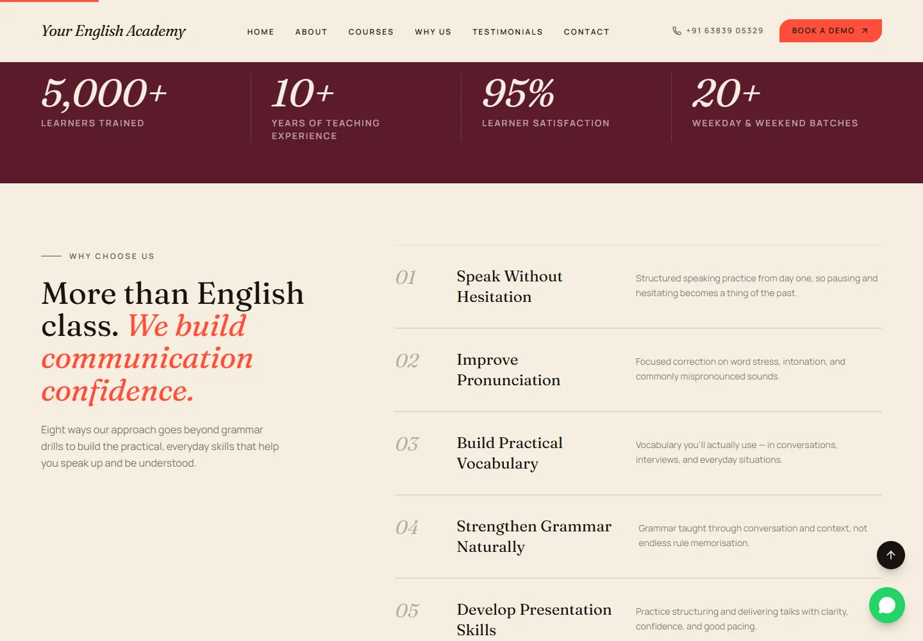Click the Improve Pronunciation title
Screen dimensions: 923x641
coord(509,370)
